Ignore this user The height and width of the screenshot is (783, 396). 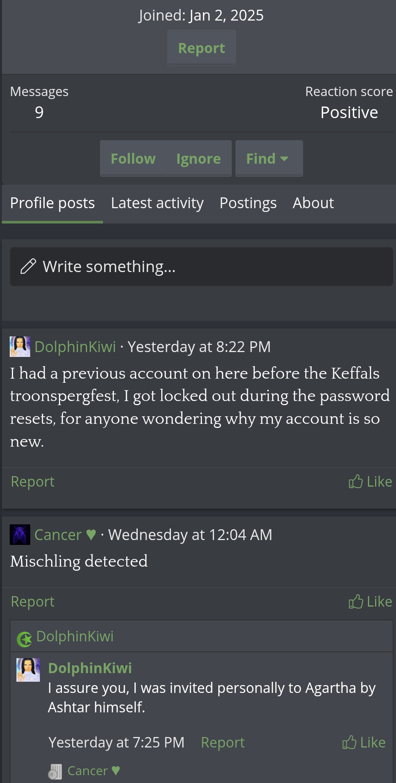click(x=199, y=158)
